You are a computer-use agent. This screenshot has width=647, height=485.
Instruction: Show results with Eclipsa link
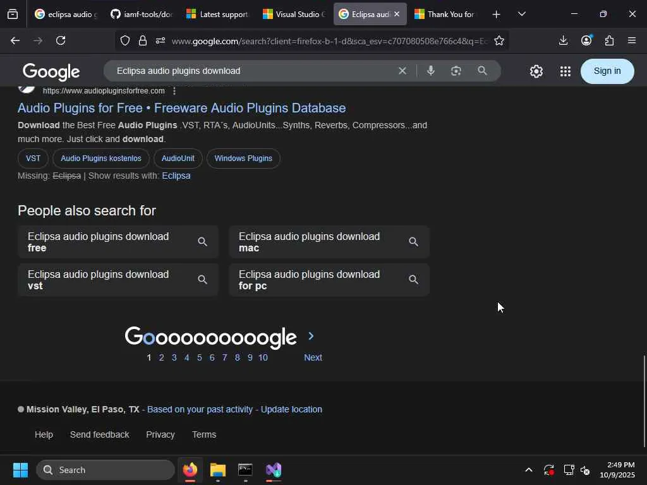176,176
